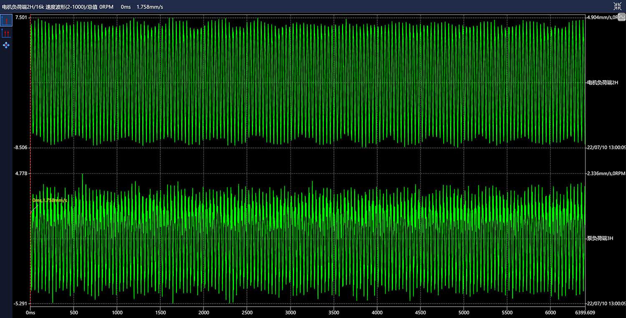Click the 3000 tick on the time axis
Screen dimensions: 626x318
click(x=290, y=313)
